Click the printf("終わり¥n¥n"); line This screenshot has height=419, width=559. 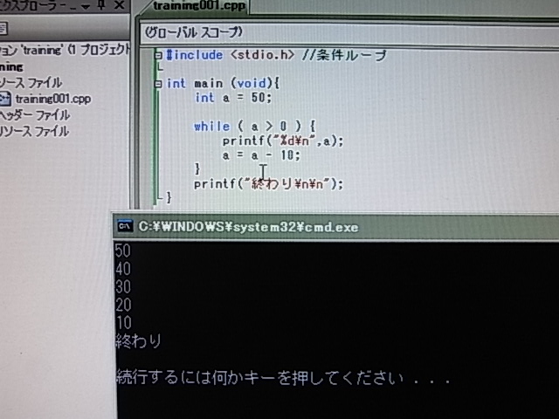[268, 184]
